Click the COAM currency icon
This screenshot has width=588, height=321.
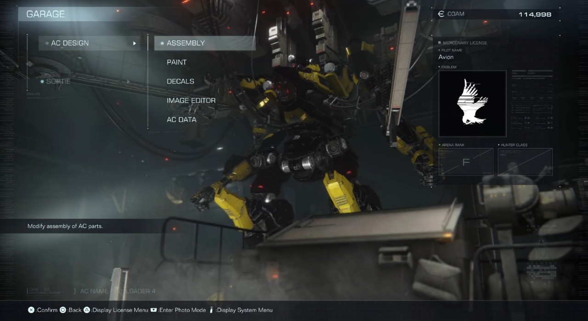point(440,14)
